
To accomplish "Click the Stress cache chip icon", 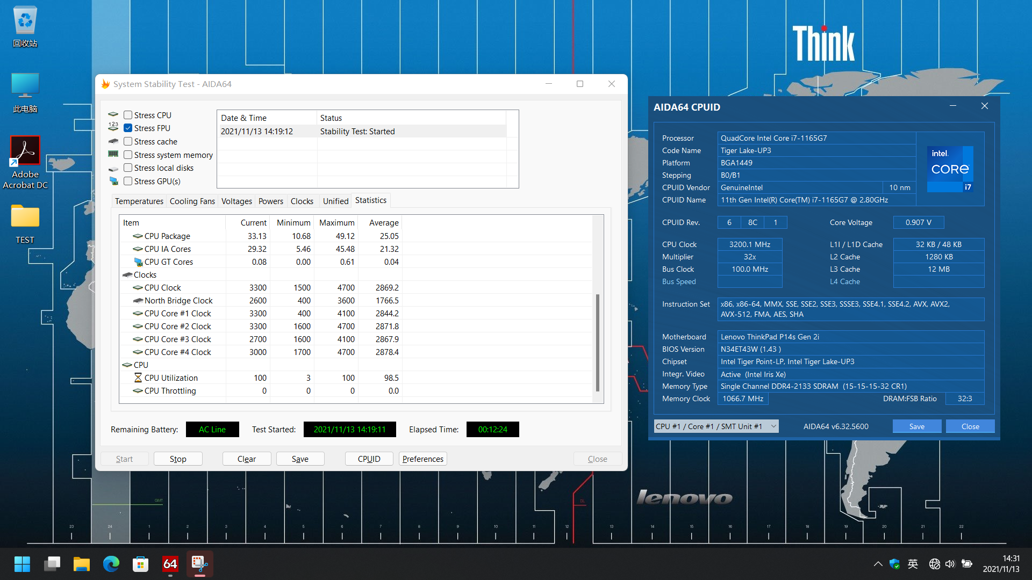I will (x=113, y=141).
